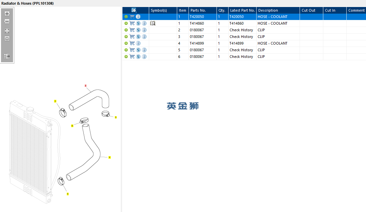Open info icon in T414899 row
This screenshot has height=212, width=366.
coord(138,43)
